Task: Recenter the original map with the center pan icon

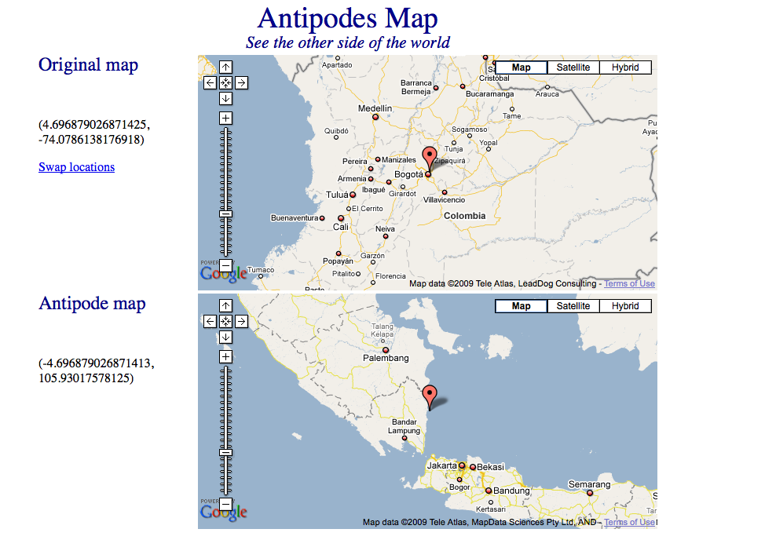Action: pos(225,82)
